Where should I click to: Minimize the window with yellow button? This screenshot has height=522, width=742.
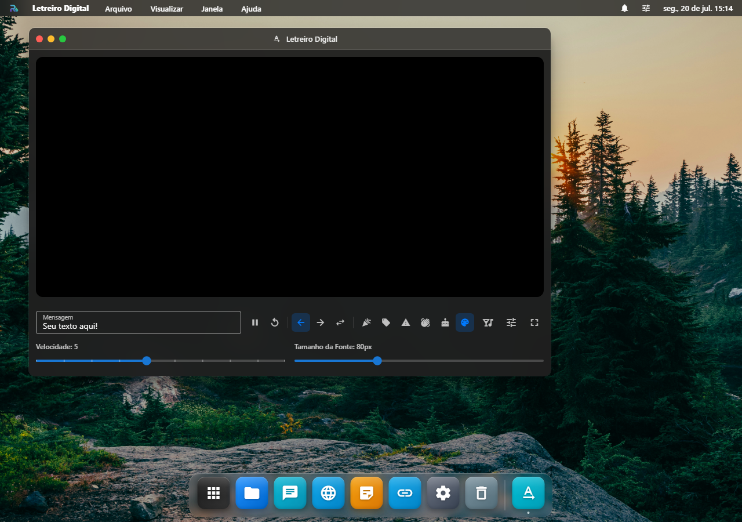[51, 39]
